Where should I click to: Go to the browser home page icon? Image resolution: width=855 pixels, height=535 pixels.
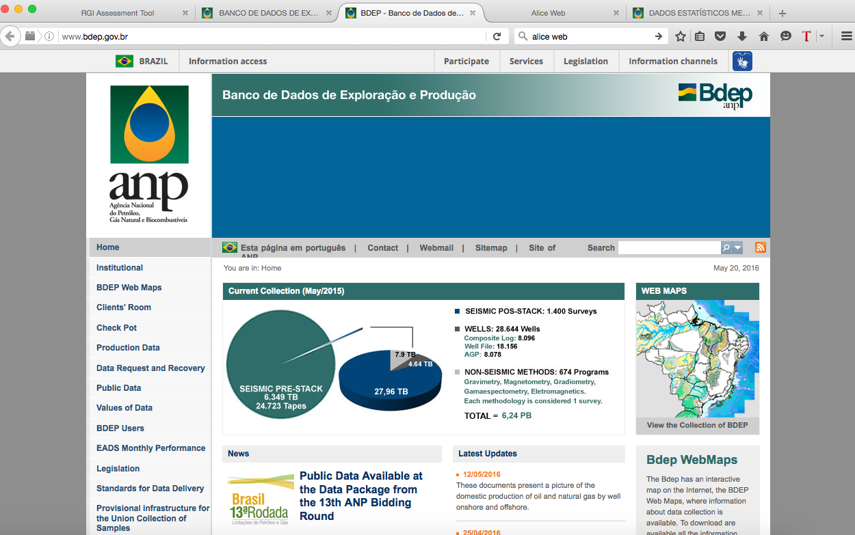763,36
